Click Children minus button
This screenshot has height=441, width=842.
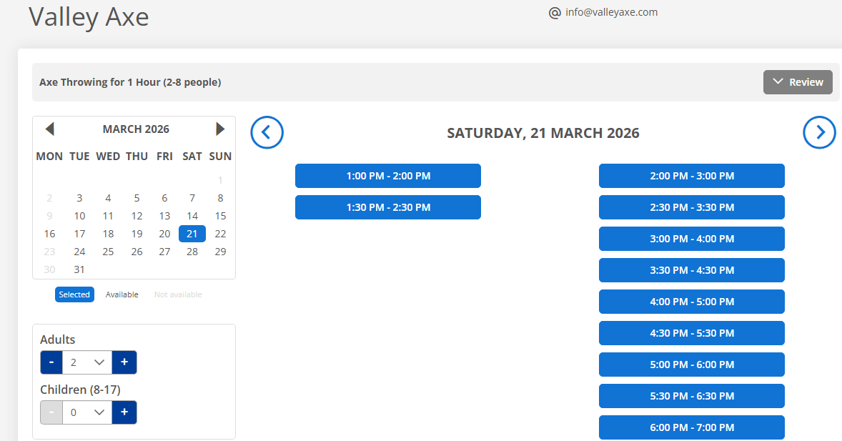click(x=51, y=412)
